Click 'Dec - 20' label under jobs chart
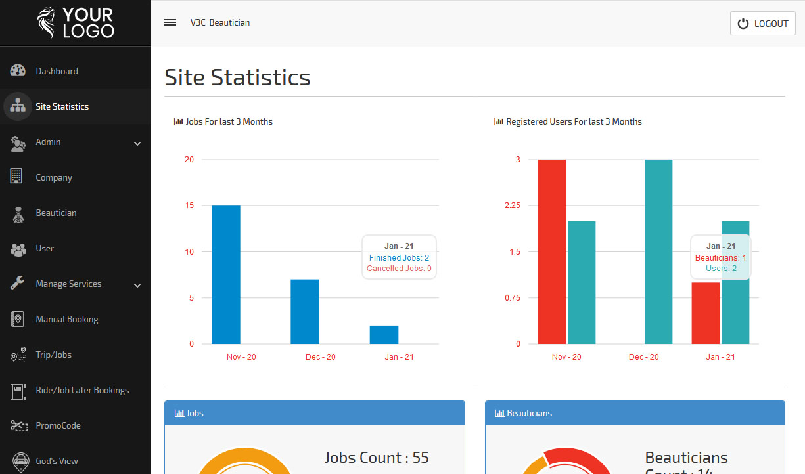The width and height of the screenshot is (805, 474). click(321, 357)
